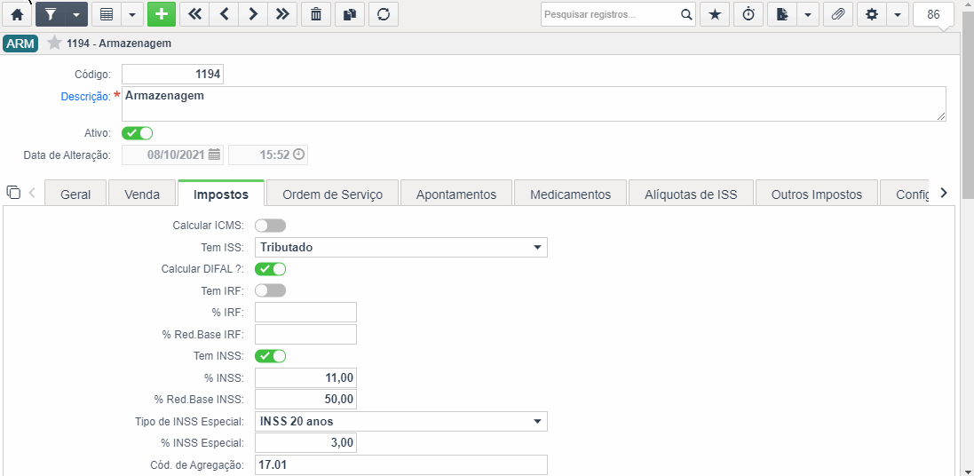Edit % Red.Base INSS value 50,00
974x476 pixels.
pyautogui.click(x=305, y=400)
